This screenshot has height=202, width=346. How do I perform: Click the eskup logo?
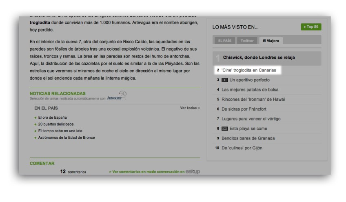pos(193,172)
